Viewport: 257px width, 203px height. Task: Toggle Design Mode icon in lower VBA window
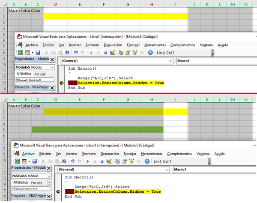(109, 161)
